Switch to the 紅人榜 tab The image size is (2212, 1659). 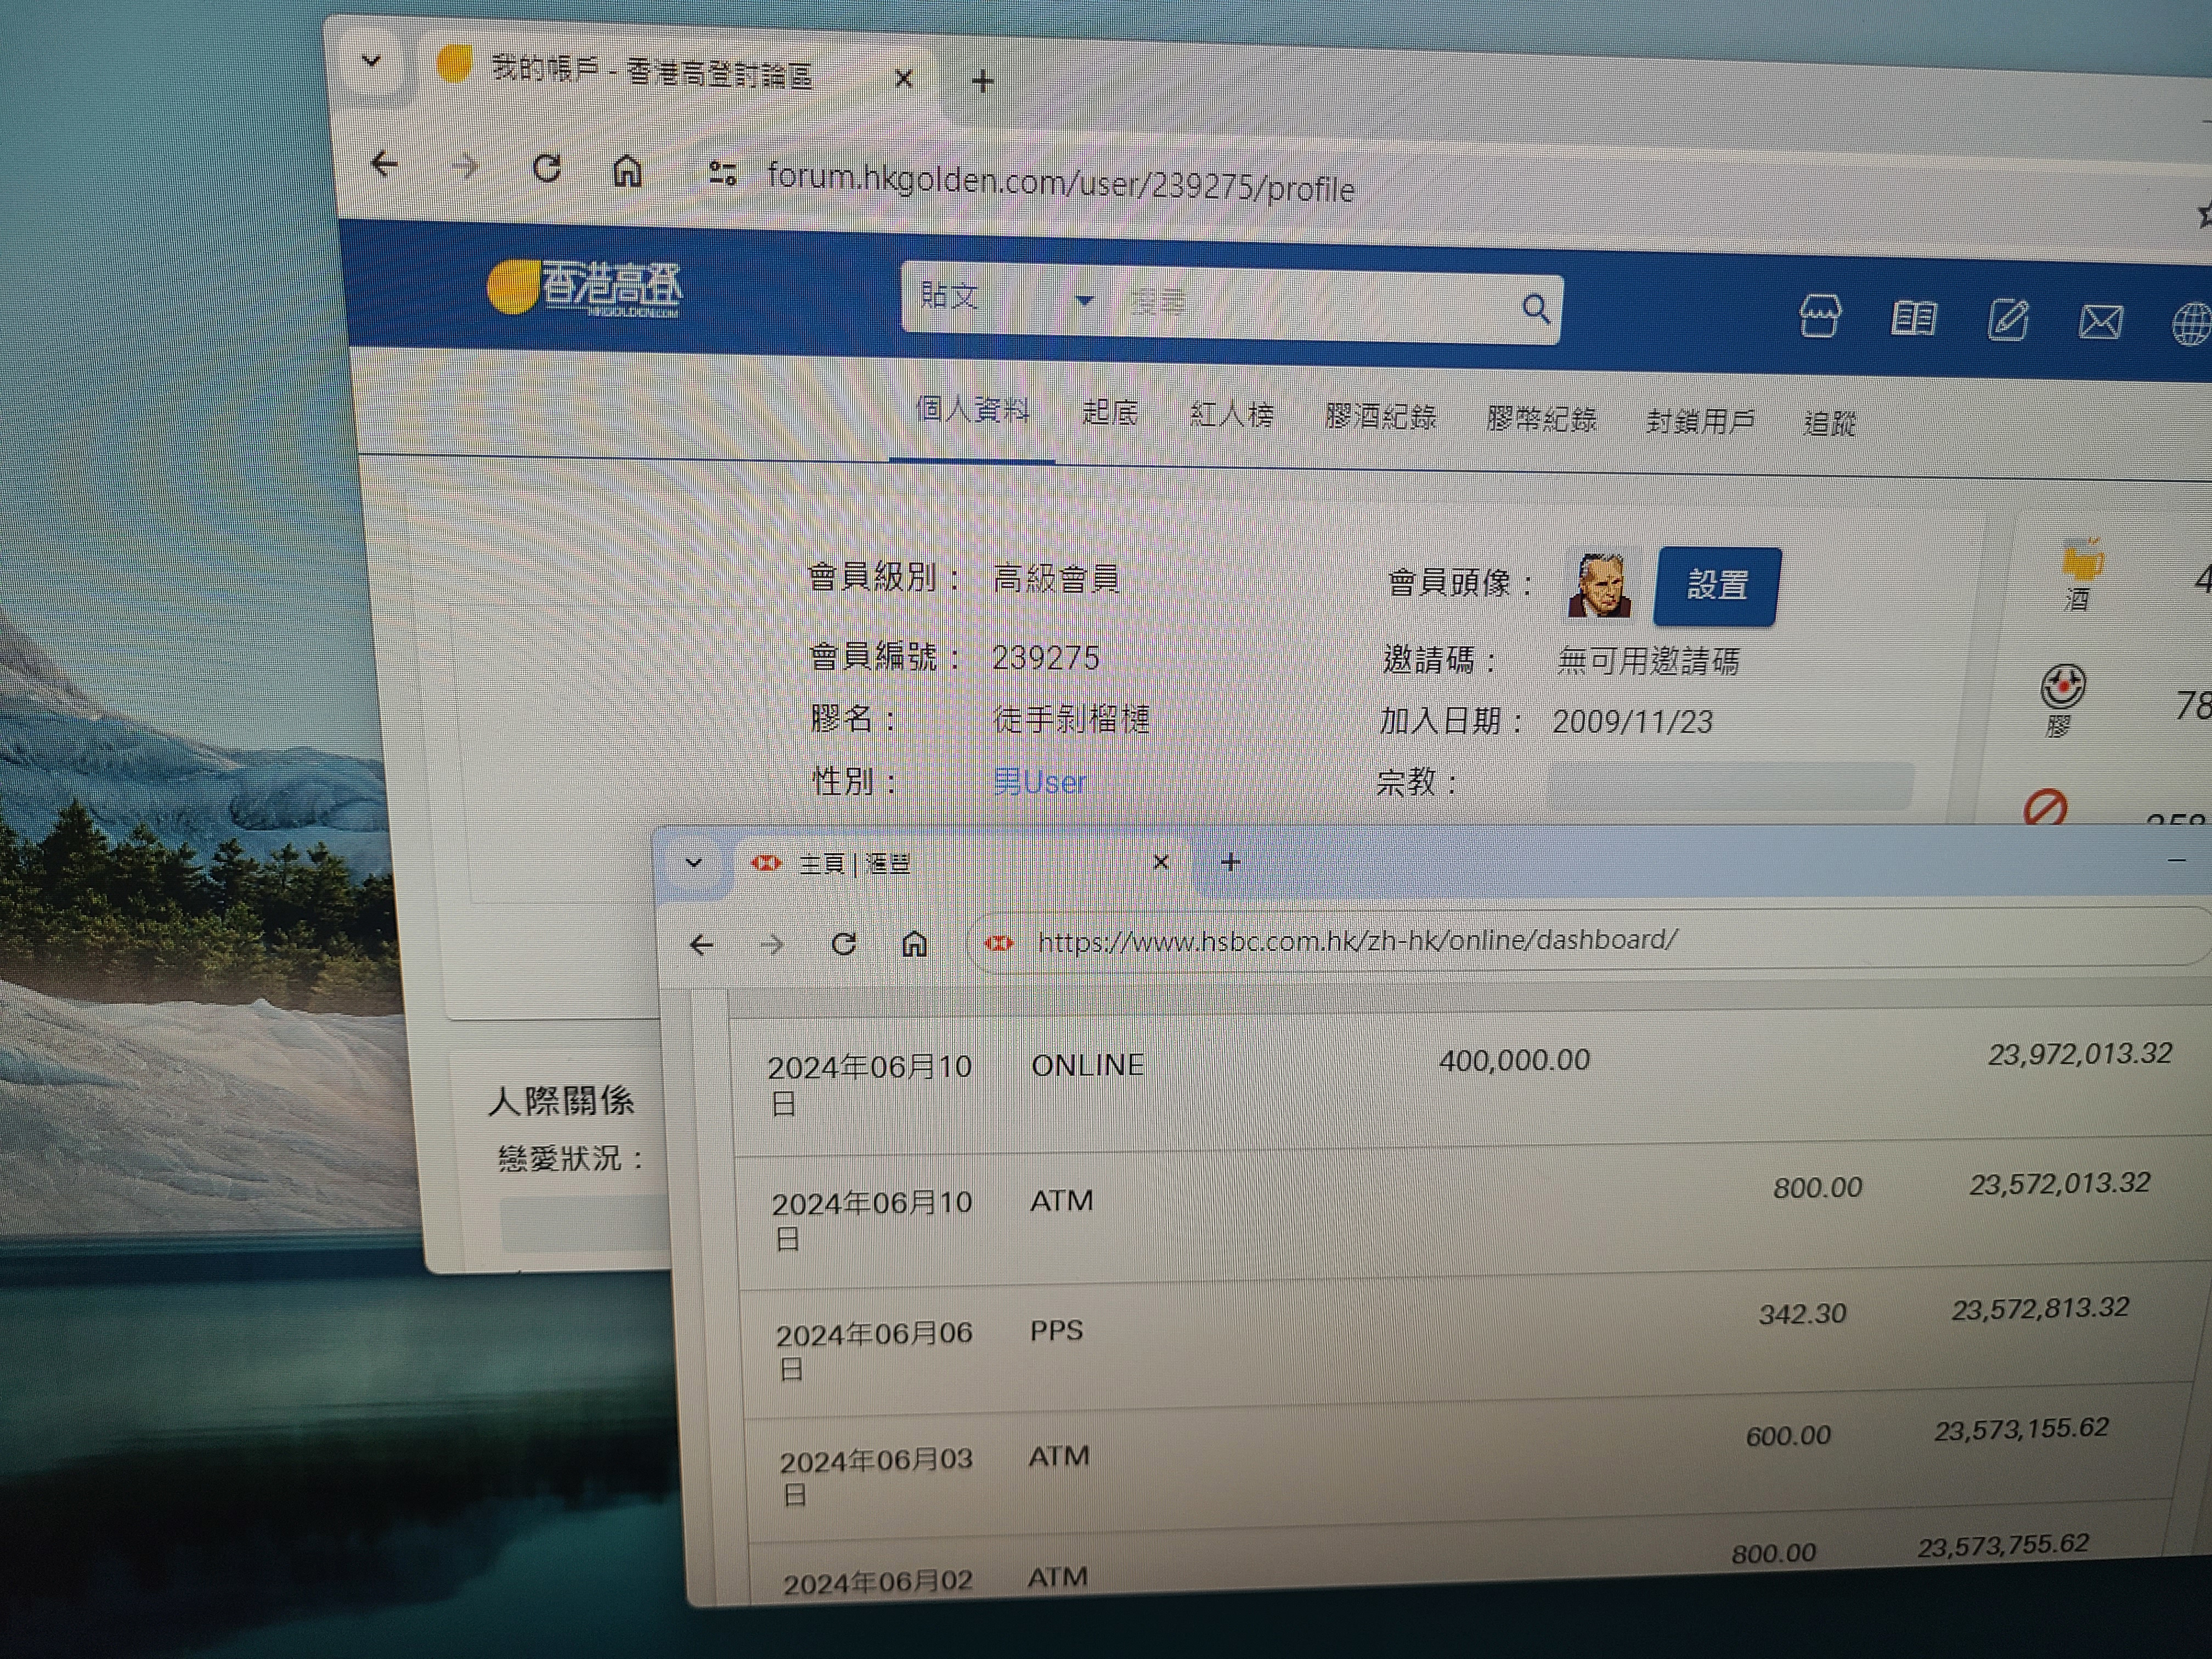(1232, 415)
